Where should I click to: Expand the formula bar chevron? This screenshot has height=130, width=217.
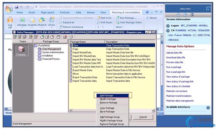click(x=162, y=36)
